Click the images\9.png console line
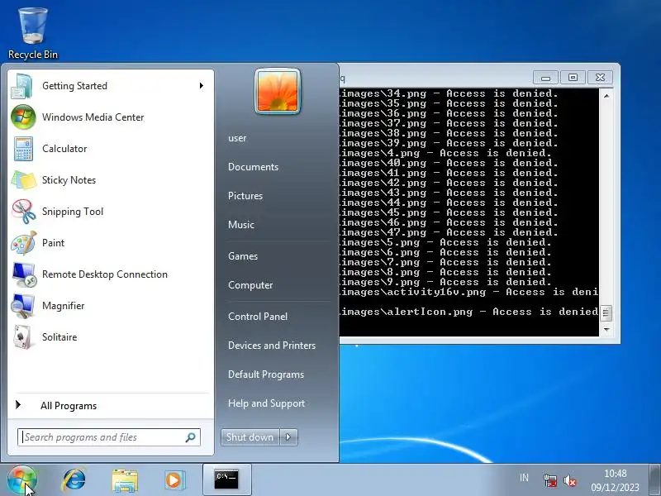661x496 pixels. point(445,282)
